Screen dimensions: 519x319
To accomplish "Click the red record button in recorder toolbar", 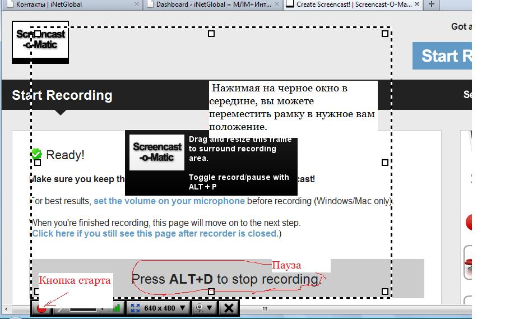I will point(41,308).
